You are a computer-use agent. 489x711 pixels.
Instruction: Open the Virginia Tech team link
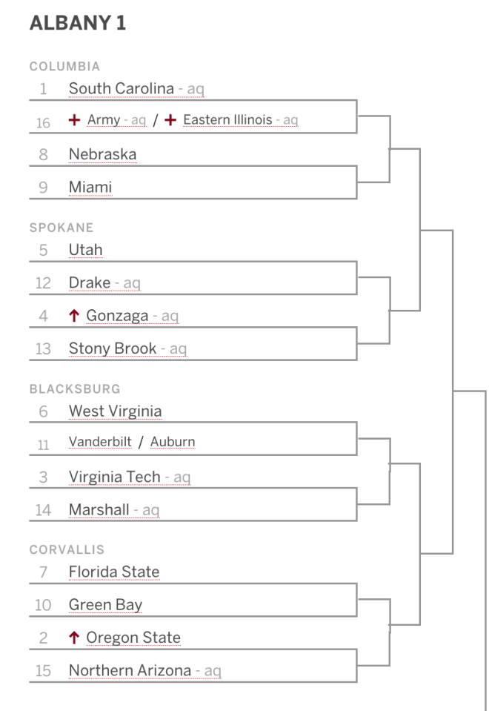coord(115,477)
